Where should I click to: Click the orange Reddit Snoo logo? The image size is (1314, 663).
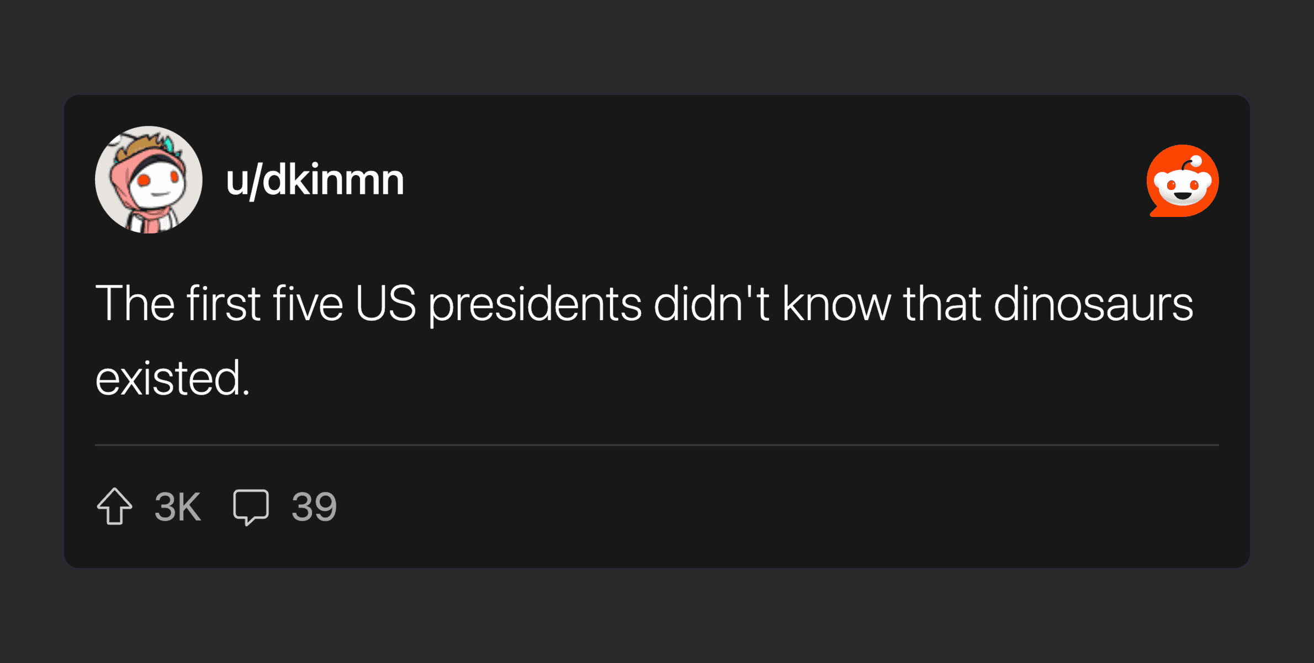(1183, 181)
